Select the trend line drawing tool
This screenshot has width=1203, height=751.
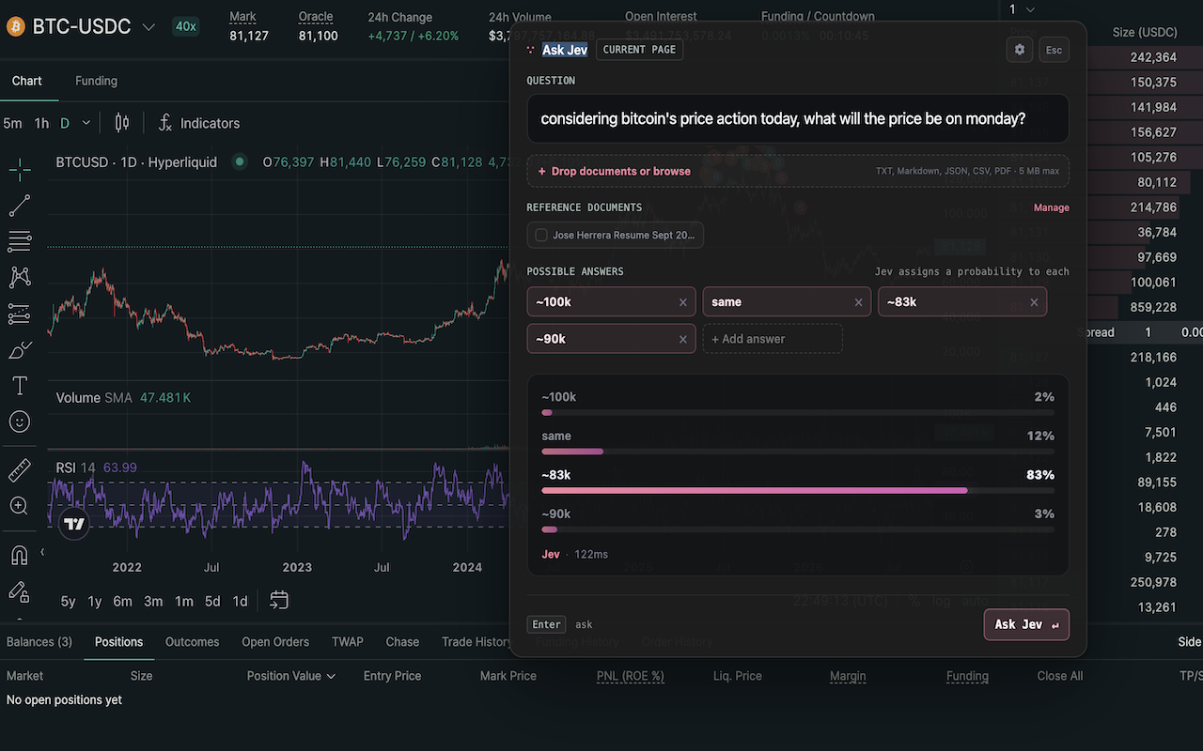pos(20,206)
